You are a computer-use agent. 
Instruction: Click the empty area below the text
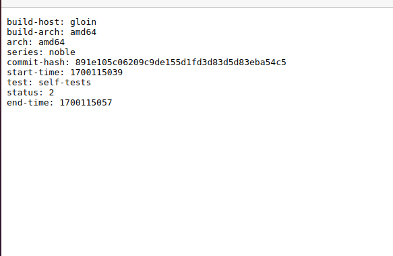click(197, 180)
